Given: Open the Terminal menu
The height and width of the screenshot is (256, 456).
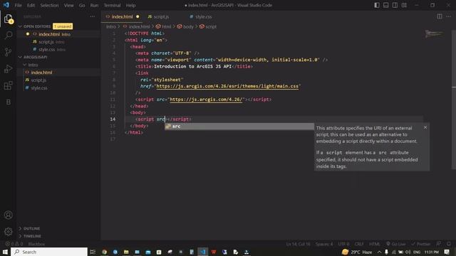Looking at the screenshot, I should [112, 5].
